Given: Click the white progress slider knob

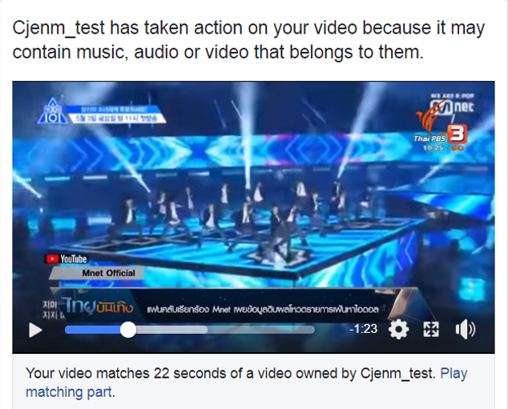Looking at the screenshot, I should pyautogui.click(x=128, y=330).
